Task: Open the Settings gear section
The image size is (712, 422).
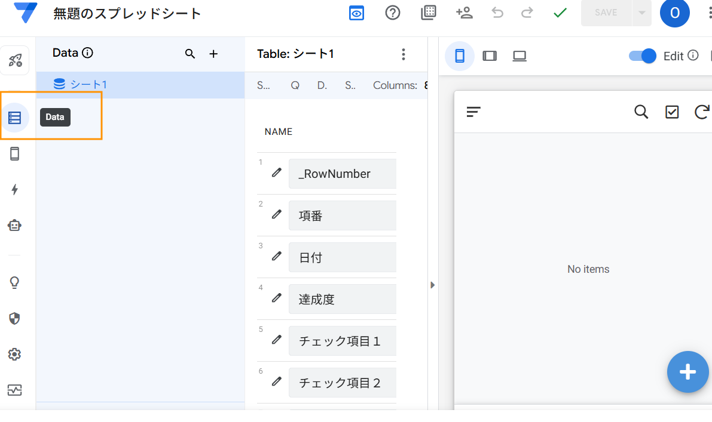Action: point(15,355)
